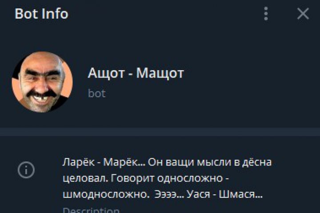Click the word 'Ащот' in the bot name

(x=106, y=73)
